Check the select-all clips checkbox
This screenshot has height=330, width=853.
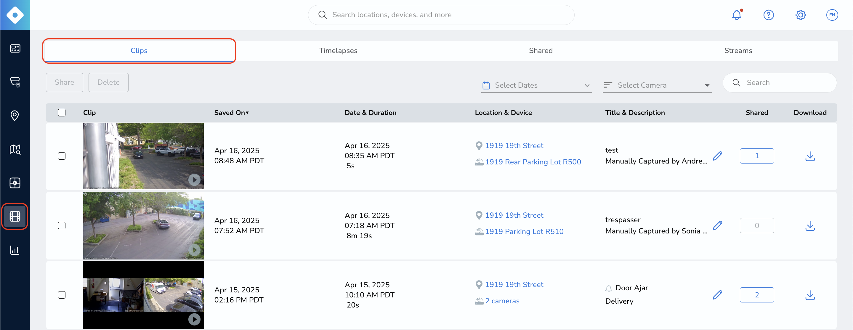tap(62, 113)
